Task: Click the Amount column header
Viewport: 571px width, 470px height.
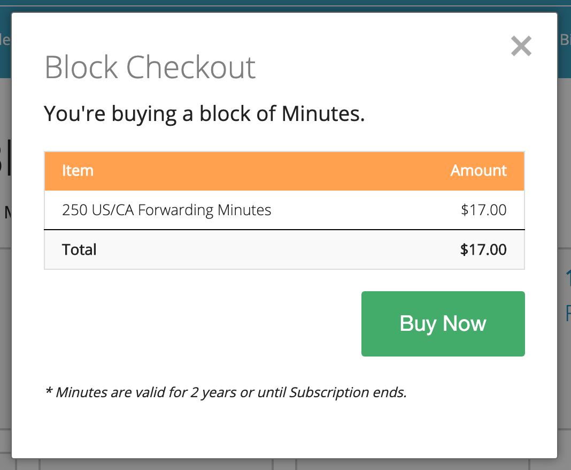Action: click(479, 171)
